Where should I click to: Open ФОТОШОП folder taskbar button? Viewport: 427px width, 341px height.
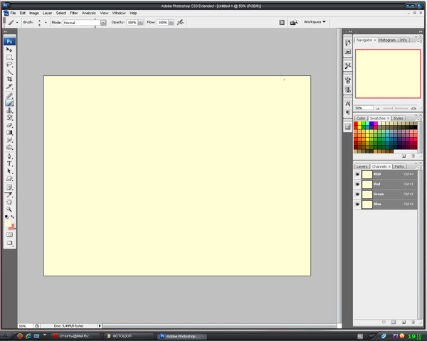(x=128, y=336)
